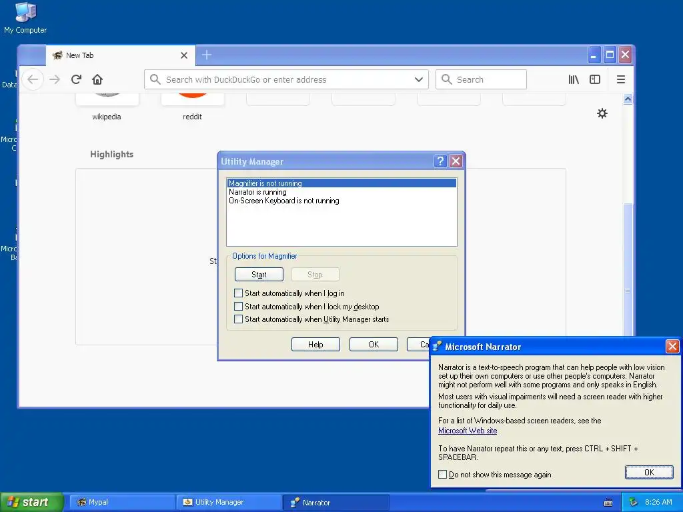Image resolution: width=683 pixels, height=512 pixels.
Task: Check Do not show this message again
Action: coord(443,475)
